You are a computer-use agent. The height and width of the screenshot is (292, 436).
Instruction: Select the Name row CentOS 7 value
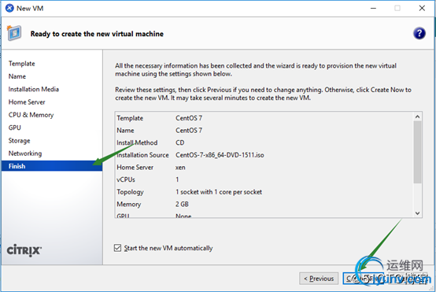pyautogui.click(x=189, y=130)
